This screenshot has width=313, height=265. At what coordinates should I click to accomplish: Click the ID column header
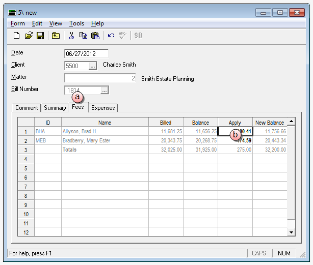[x=48, y=122]
